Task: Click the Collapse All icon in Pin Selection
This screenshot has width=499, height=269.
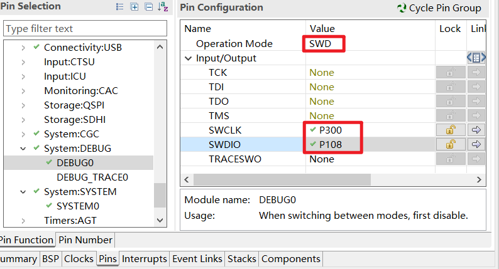Action: [x=148, y=7]
